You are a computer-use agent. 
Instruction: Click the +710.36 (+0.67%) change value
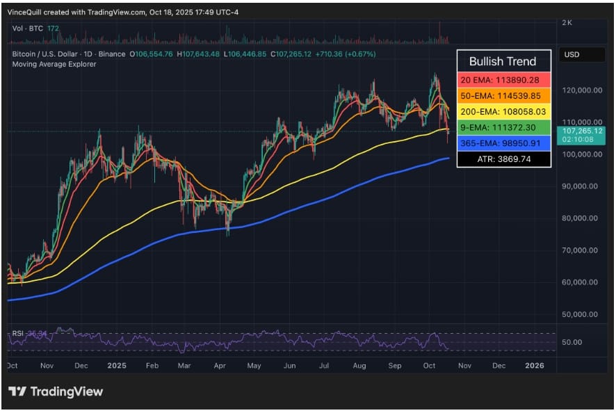click(346, 54)
